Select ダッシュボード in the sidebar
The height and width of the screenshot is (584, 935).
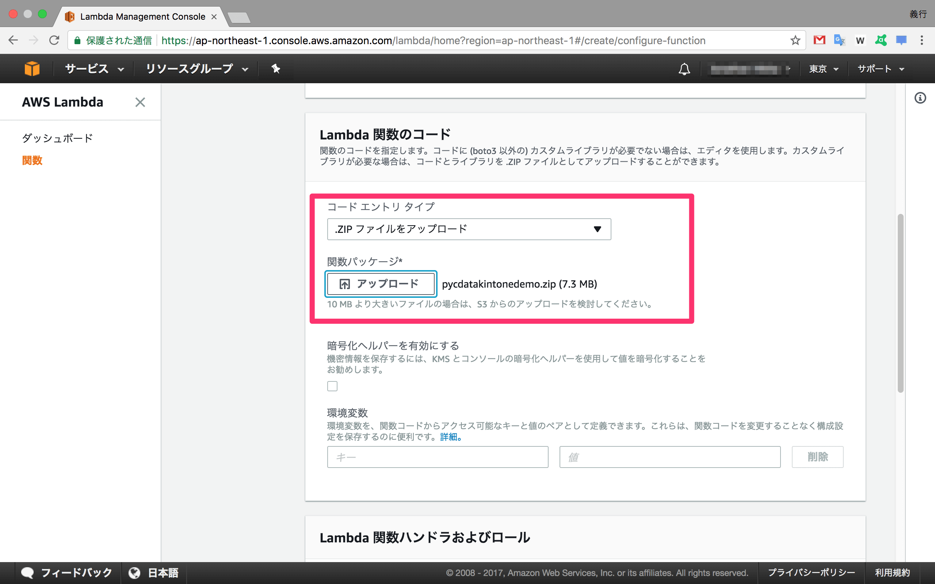tap(57, 138)
